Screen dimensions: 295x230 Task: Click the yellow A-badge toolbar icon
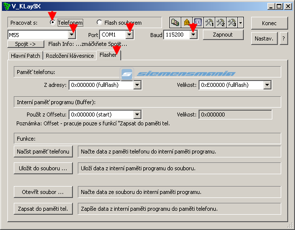pos(187,23)
